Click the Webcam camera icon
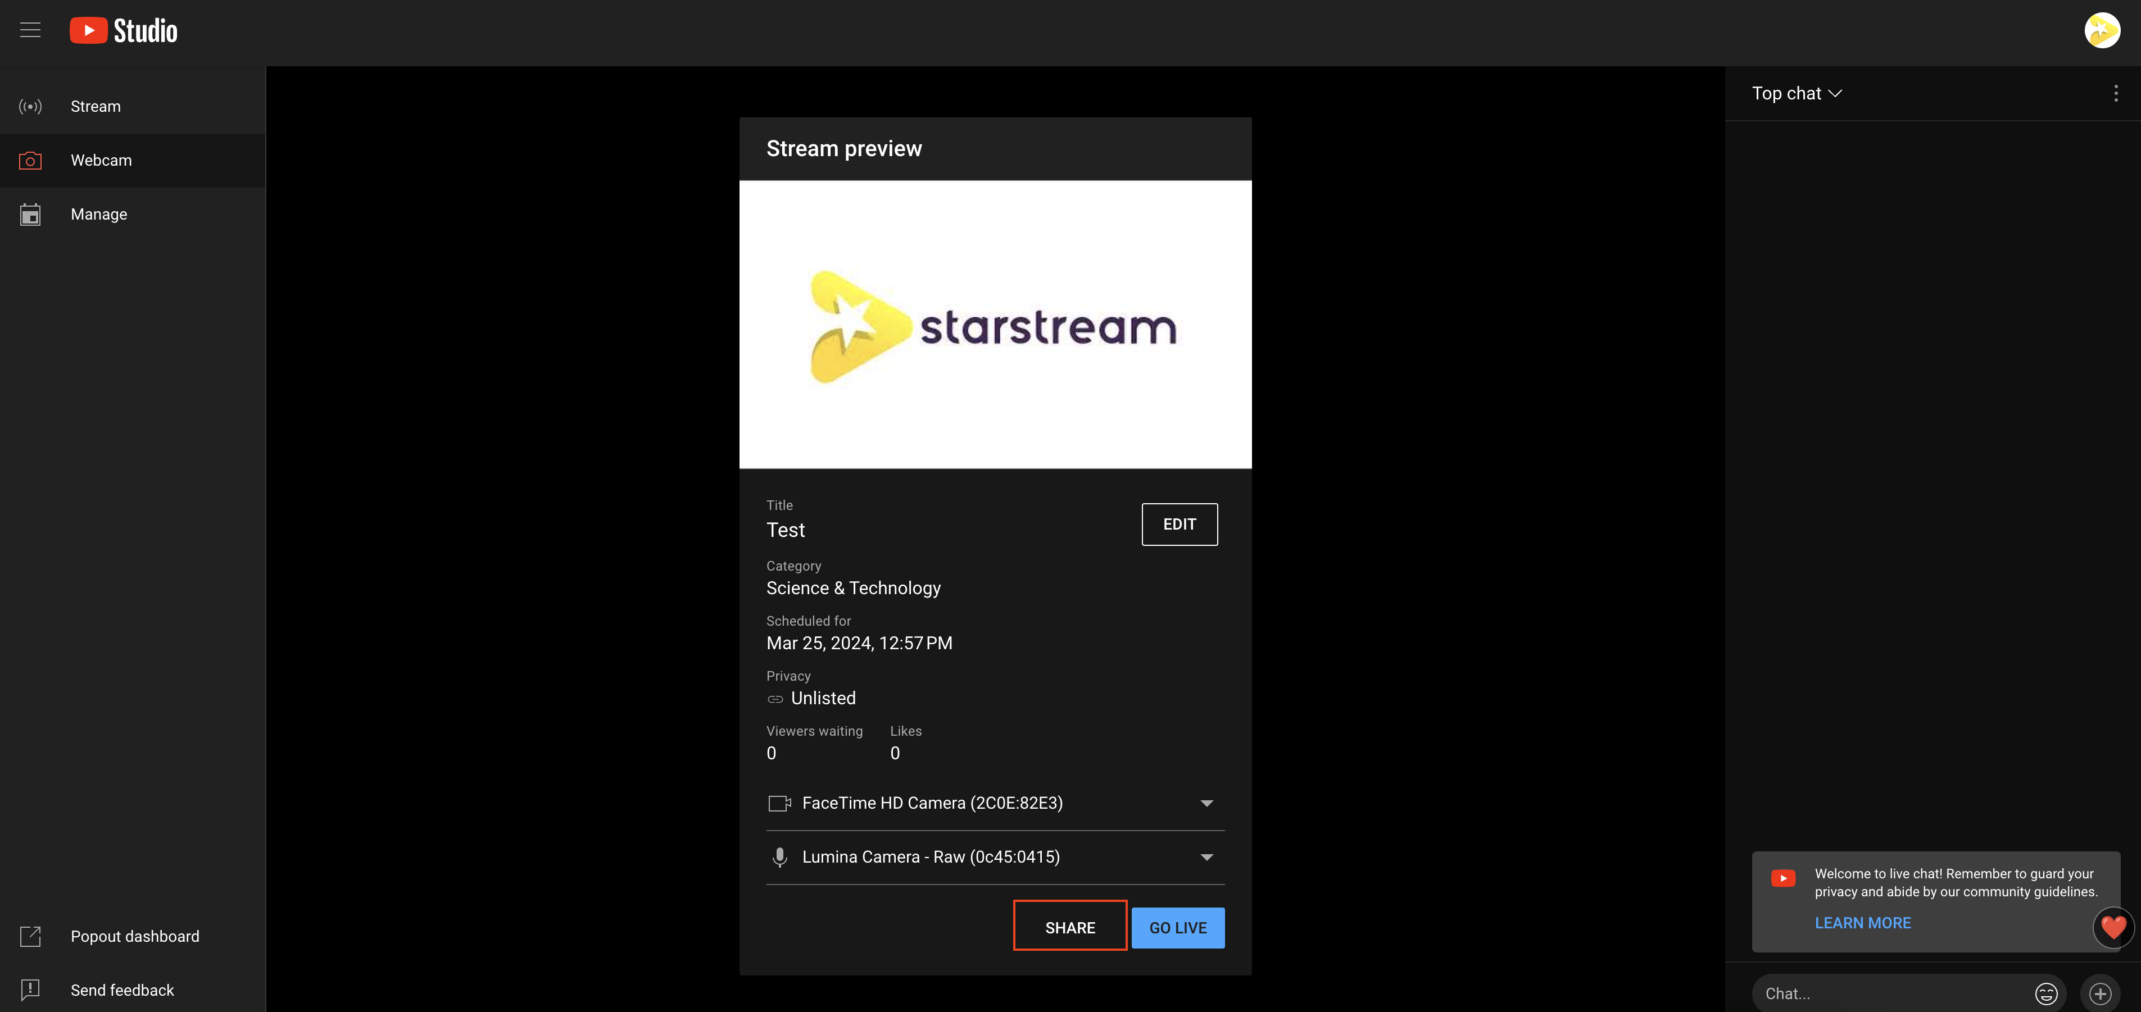Image resolution: width=2141 pixels, height=1012 pixels. pyautogui.click(x=30, y=161)
